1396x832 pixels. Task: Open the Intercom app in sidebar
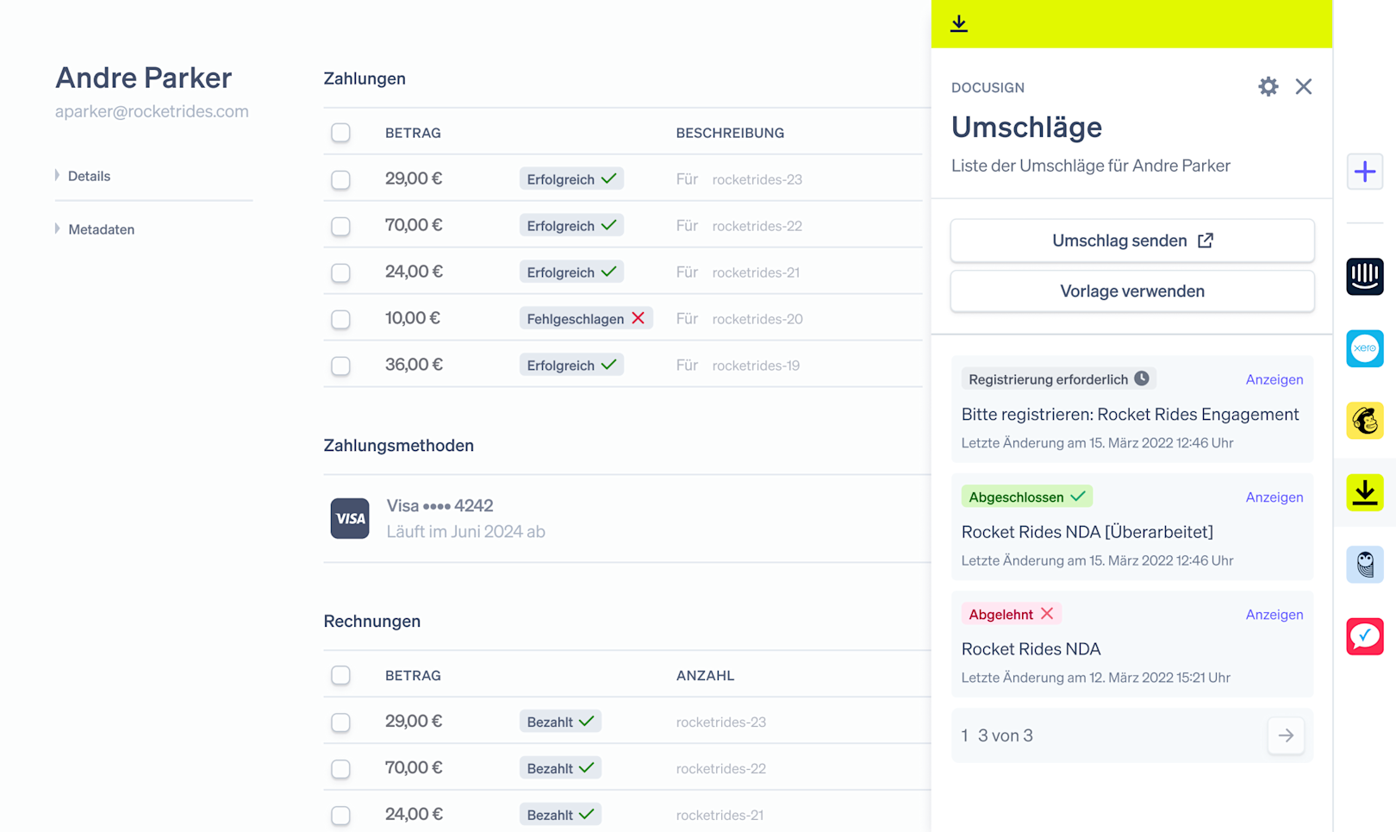(1365, 277)
